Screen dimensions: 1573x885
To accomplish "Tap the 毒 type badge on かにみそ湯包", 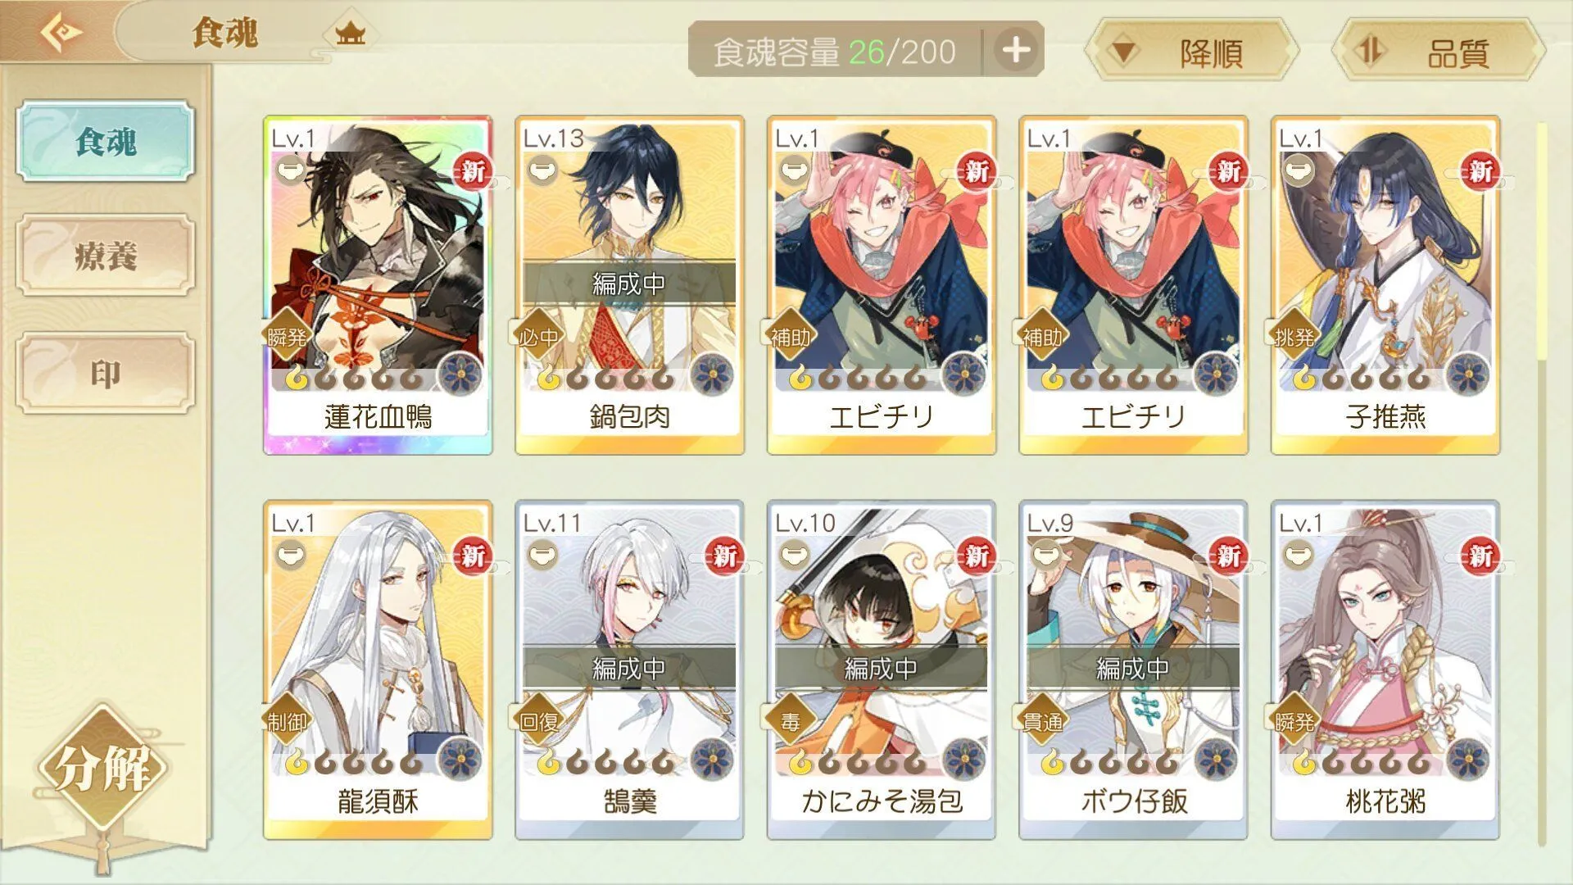I will click(x=790, y=721).
